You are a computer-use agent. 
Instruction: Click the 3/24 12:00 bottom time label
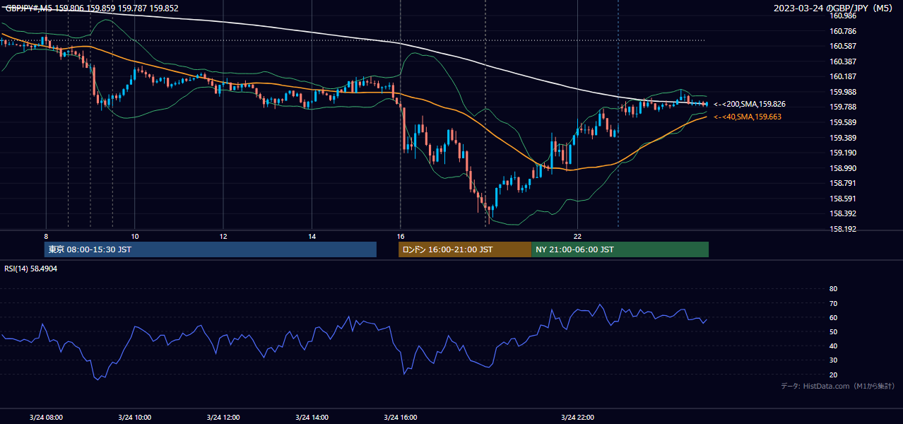[x=223, y=417]
